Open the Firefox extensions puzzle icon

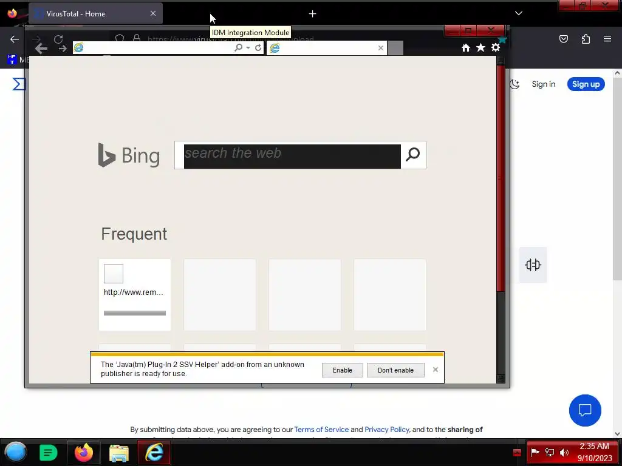[586, 39]
